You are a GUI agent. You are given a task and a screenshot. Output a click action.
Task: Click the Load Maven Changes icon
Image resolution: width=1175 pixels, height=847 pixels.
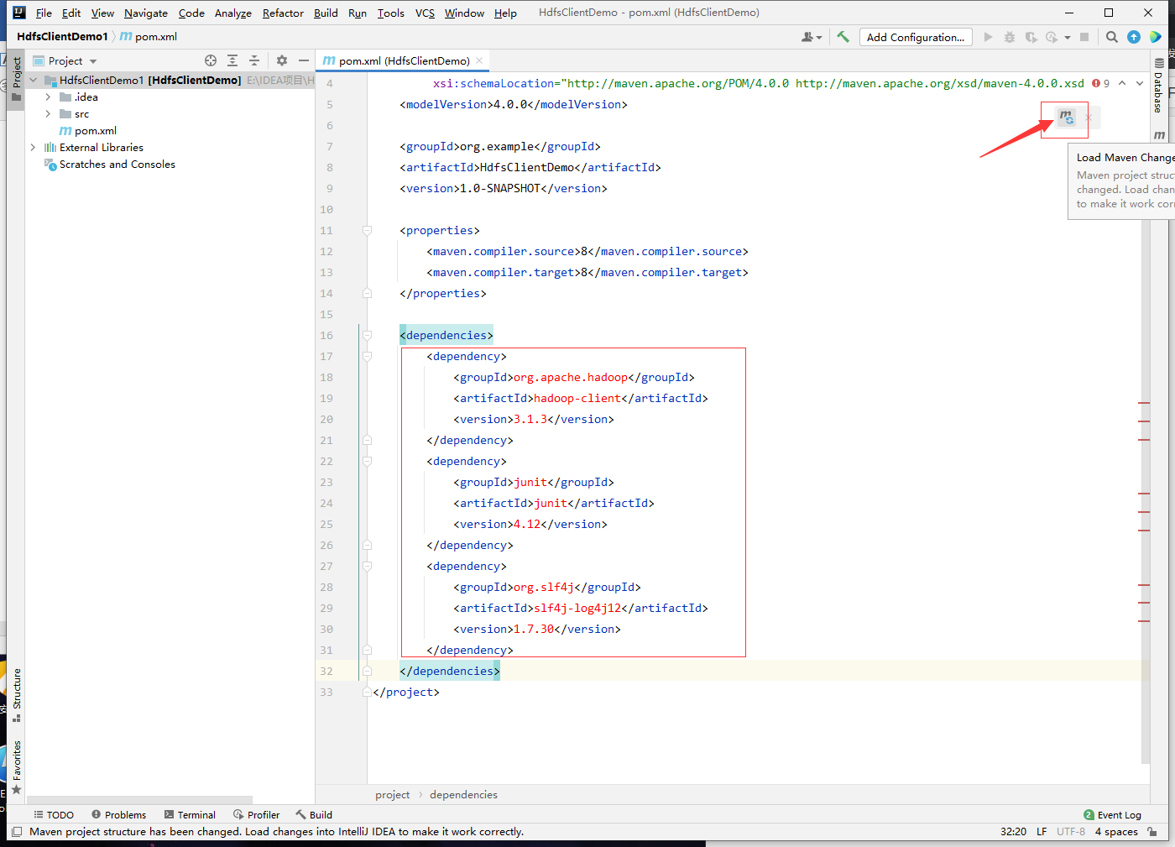coord(1066,118)
